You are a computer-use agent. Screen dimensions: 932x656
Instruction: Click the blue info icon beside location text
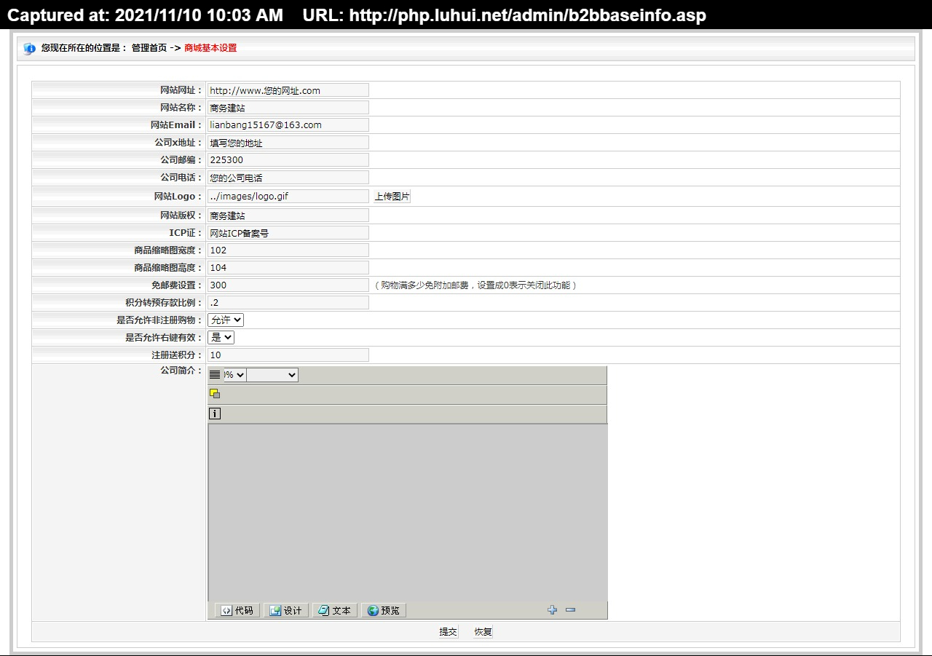point(29,49)
